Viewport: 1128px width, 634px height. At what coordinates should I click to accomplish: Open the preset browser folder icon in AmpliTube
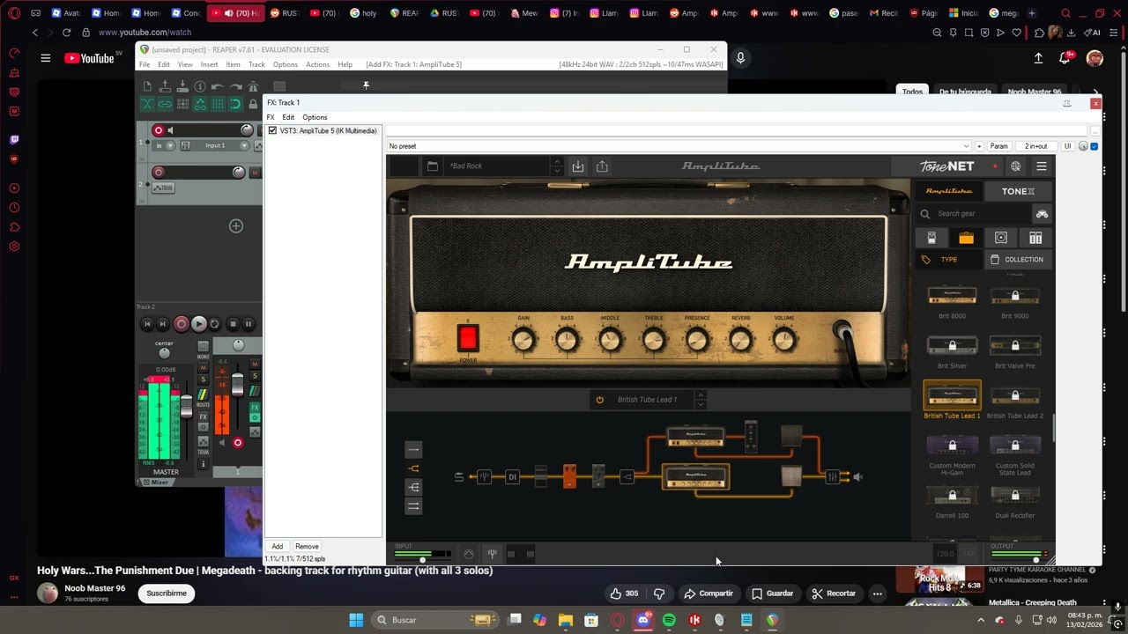pos(432,166)
